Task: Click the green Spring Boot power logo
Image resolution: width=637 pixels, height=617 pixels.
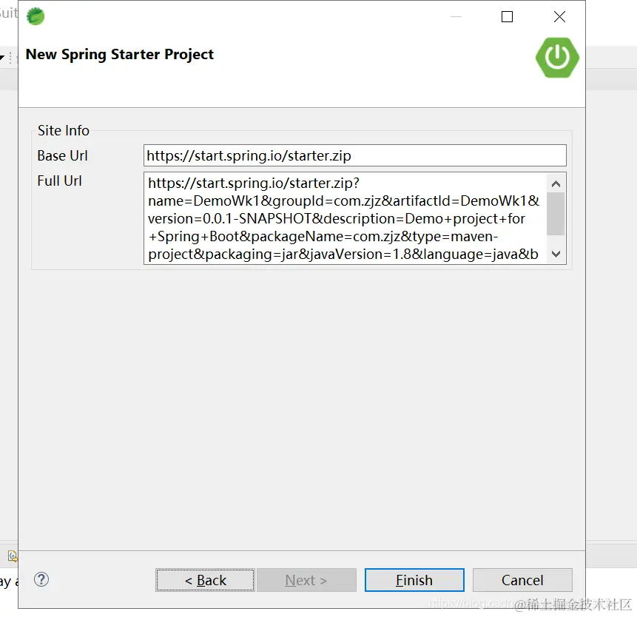Action: pos(557,57)
